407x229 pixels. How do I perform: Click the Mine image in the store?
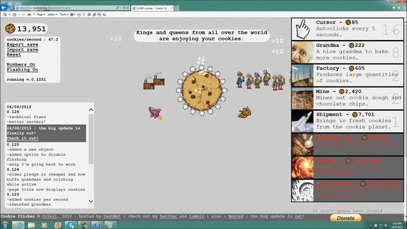click(x=303, y=99)
